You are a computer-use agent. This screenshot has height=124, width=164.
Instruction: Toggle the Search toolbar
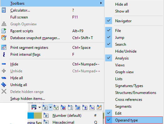[x=134, y=44]
